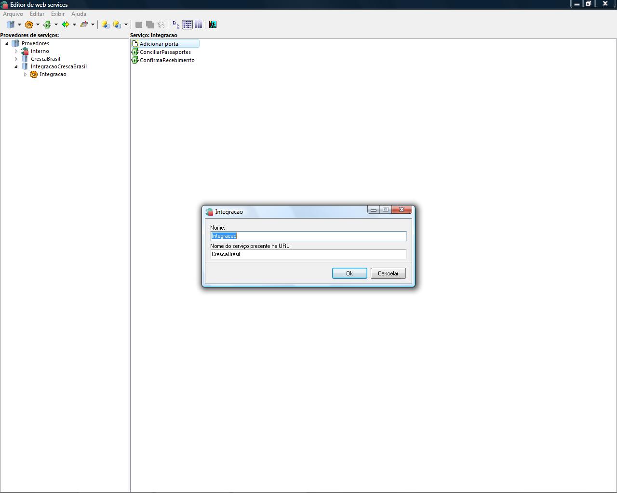Click the 'Nome:' label in dialog
The height and width of the screenshot is (493, 617).
tap(217, 228)
